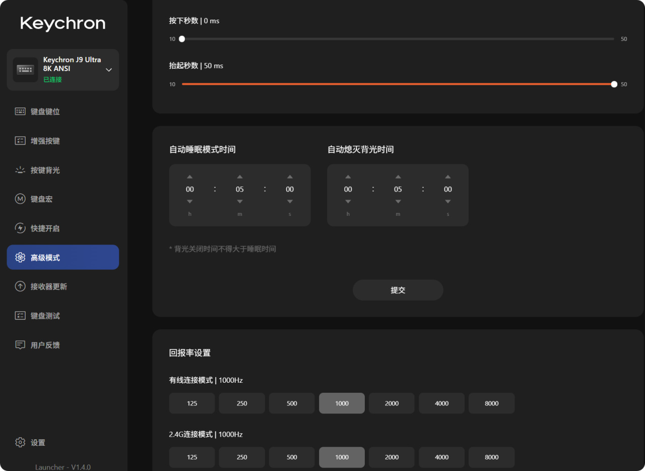Click the backlight-off minutes value 05

[x=398, y=190]
